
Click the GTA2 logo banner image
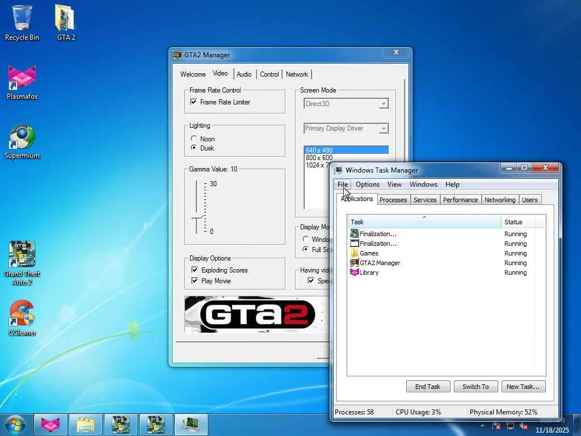(257, 315)
